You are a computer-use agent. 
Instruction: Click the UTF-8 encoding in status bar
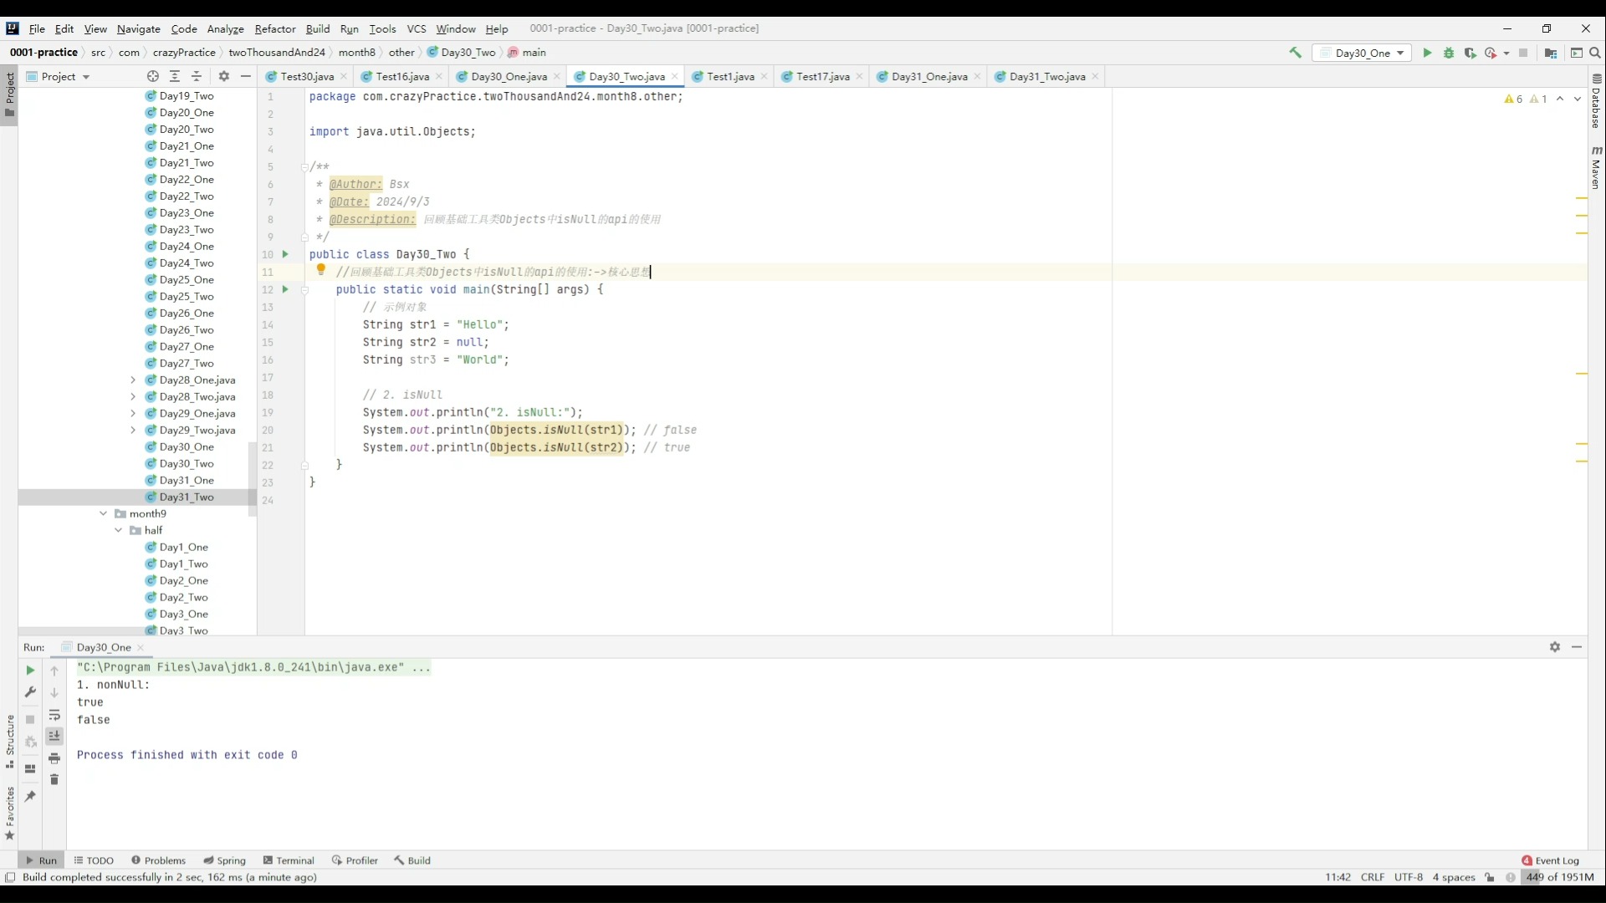[1409, 877]
